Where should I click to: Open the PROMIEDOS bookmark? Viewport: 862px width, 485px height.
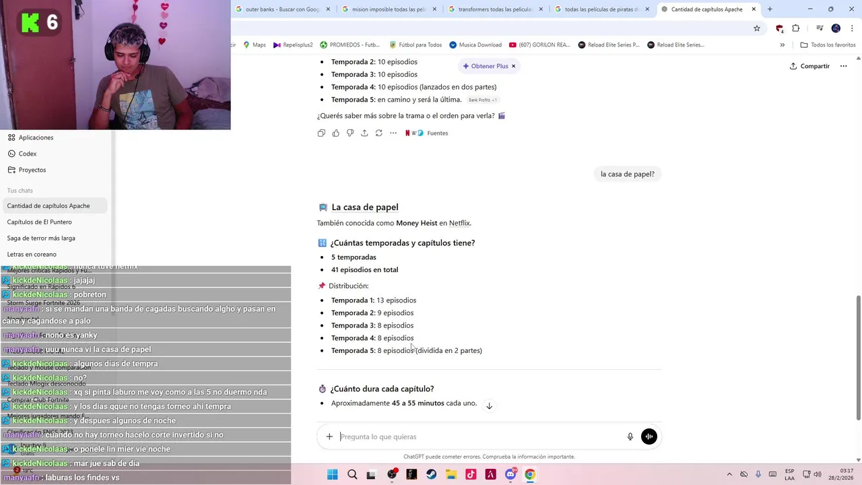(x=350, y=45)
